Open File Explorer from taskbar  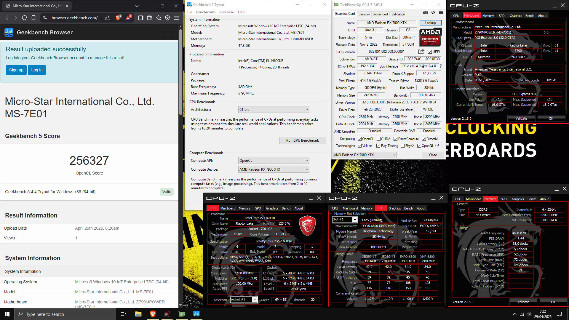click(x=138, y=314)
